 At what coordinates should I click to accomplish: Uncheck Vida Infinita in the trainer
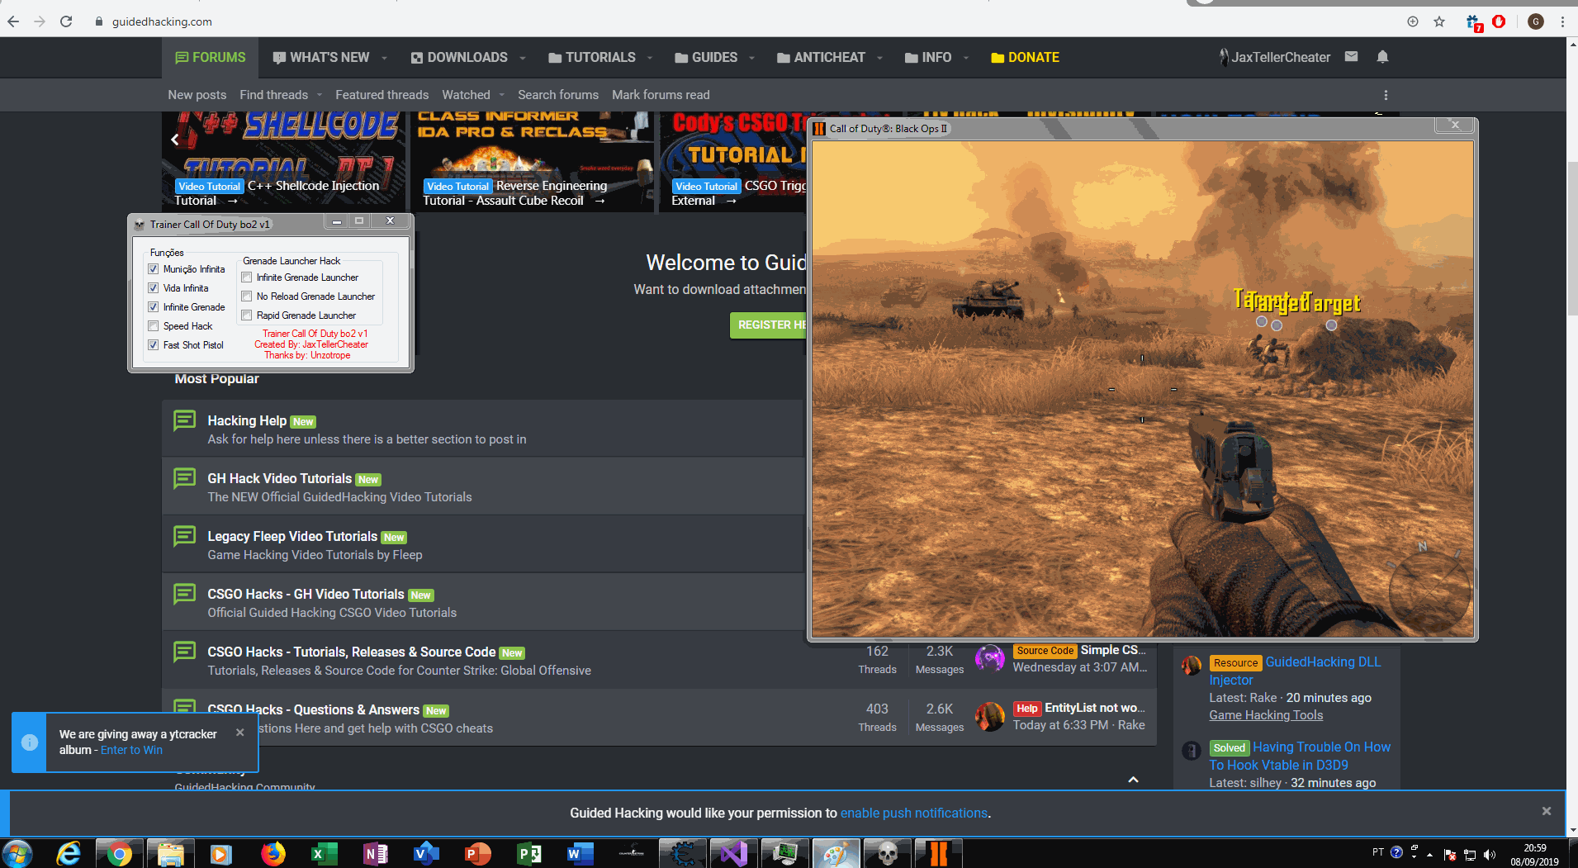click(x=154, y=288)
